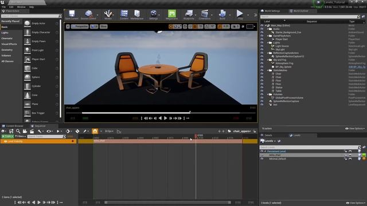Click the Sequencer save icon
367x206 pixels.
click(11, 132)
